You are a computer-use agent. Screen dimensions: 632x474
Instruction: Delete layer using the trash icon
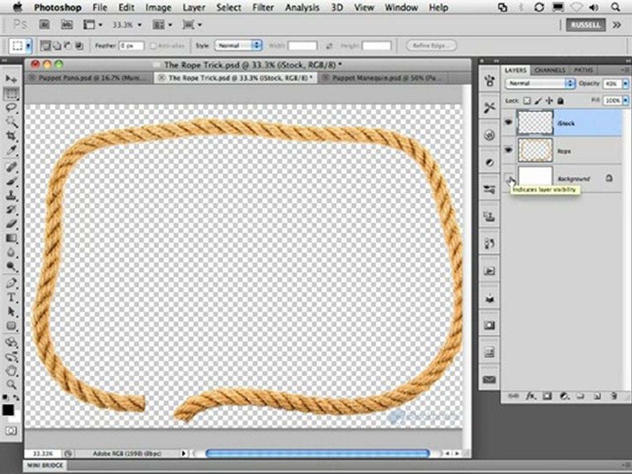coord(614,396)
